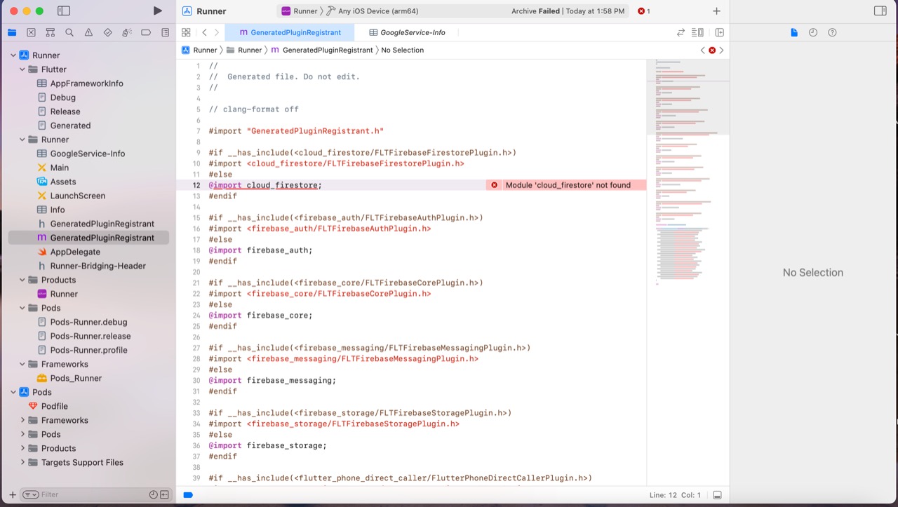Image resolution: width=898 pixels, height=507 pixels.
Task: Select AppDelegate swift file
Action: coord(75,252)
